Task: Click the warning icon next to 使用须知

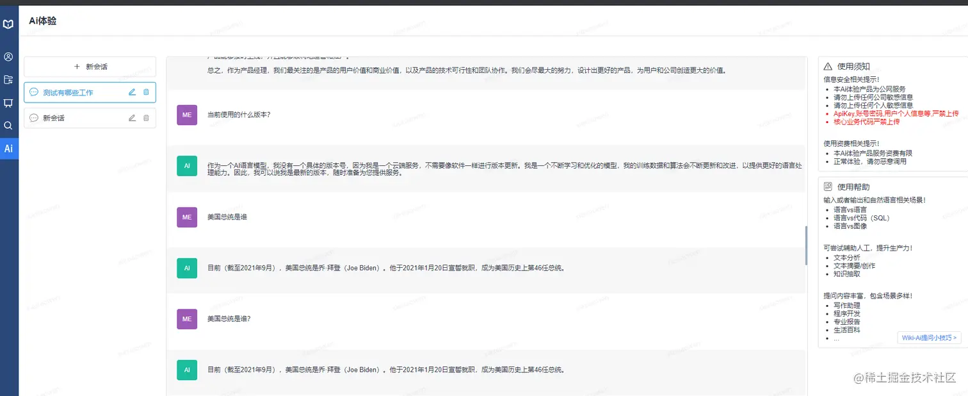Action: click(828, 67)
